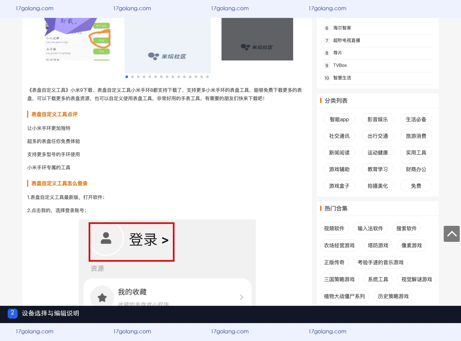This screenshot has width=461, height=341.
Task: Click the back-to-top arrow button
Action: tap(452, 234)
